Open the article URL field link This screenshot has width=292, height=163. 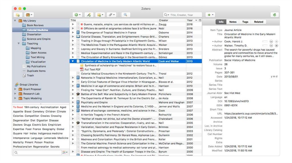point(251,114)
